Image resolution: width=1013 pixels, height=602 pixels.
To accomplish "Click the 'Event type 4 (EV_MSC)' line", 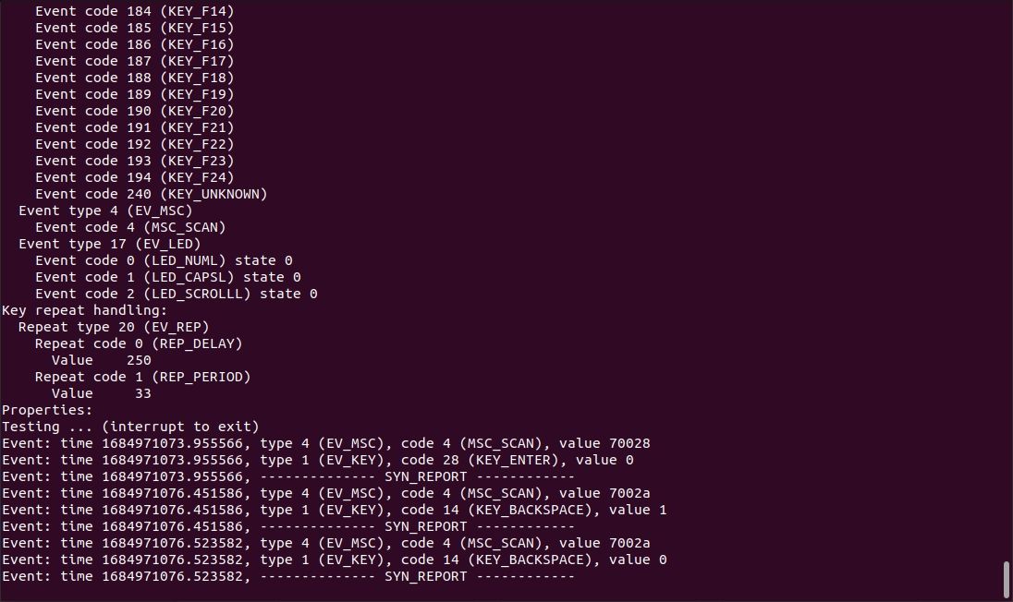I will [105, 211].
